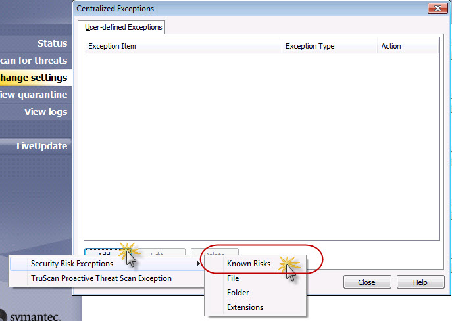Sort by Exception Type column header
The height and width of the screenshot is (321, 452).
tap(330, 46)
